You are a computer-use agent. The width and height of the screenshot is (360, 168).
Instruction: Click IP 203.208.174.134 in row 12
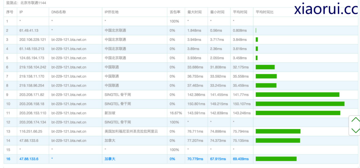tap(33, 122)
